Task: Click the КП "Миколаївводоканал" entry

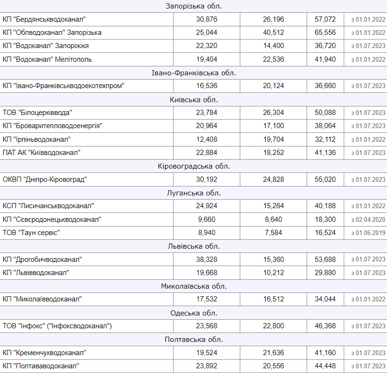Action: click(x=42, y=299)
